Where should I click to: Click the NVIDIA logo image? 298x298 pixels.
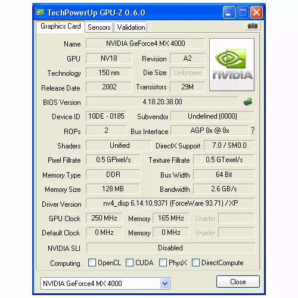232,65
